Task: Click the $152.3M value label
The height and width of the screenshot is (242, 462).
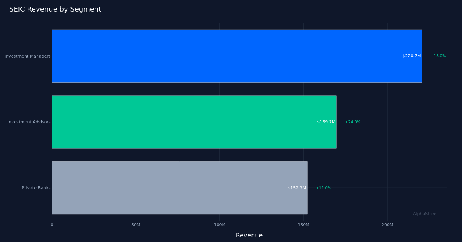Action: [297, 188]
